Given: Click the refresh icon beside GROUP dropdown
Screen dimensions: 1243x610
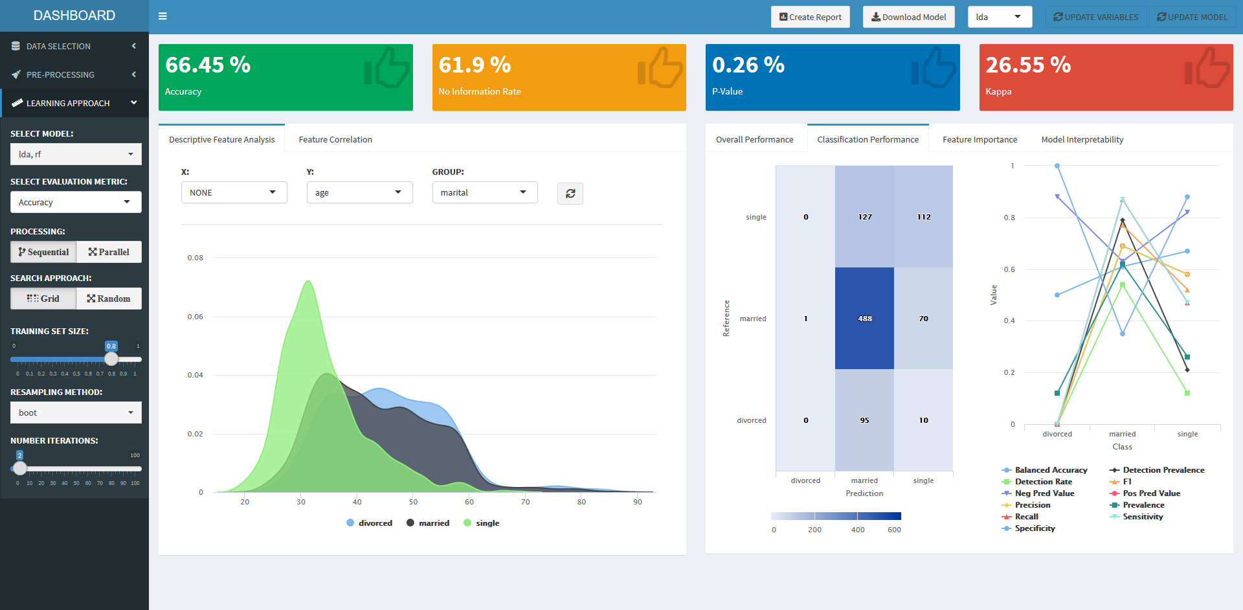Looking at the screenshot, I should point(570,194).
